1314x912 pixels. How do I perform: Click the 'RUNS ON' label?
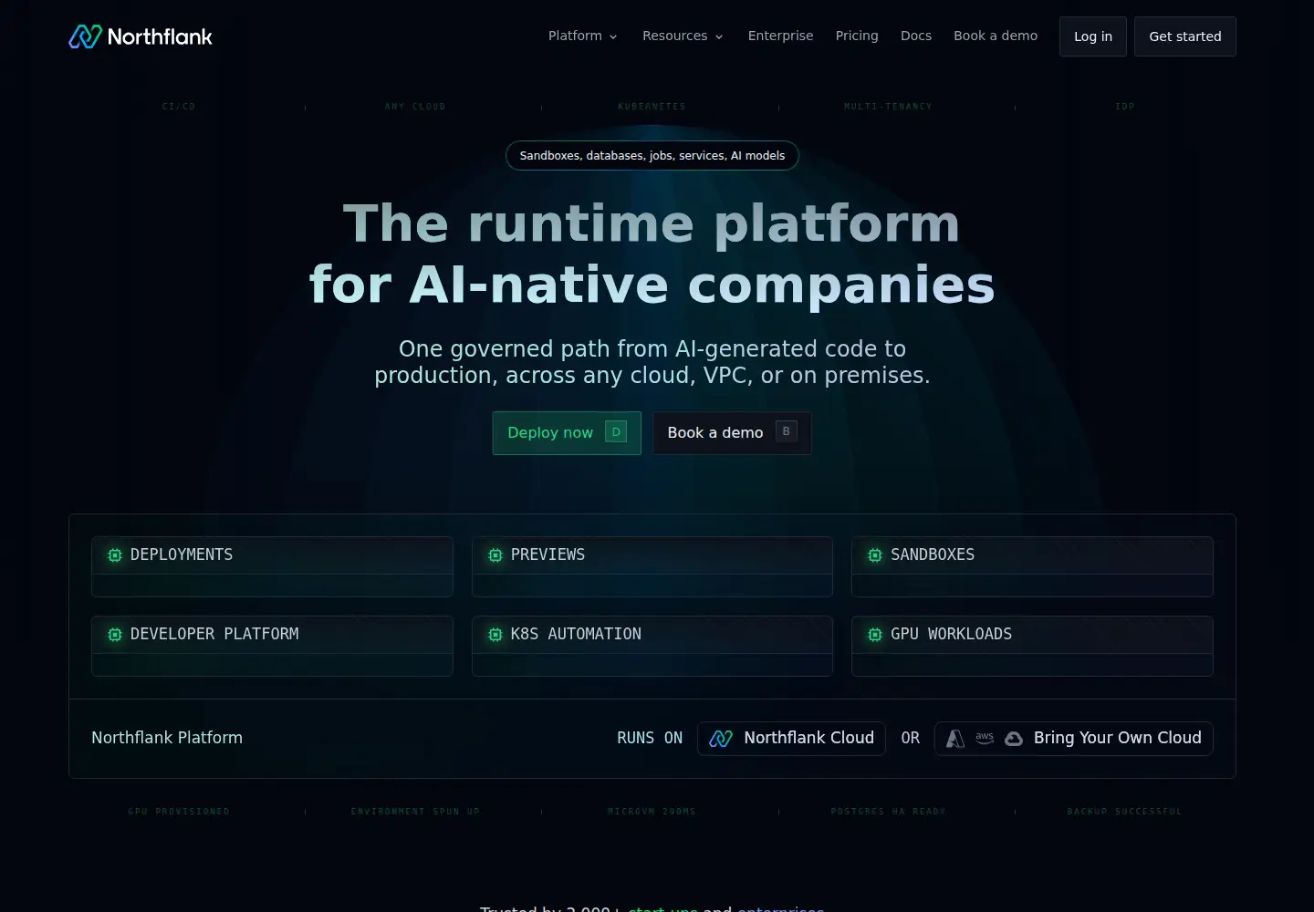point(650,738)
